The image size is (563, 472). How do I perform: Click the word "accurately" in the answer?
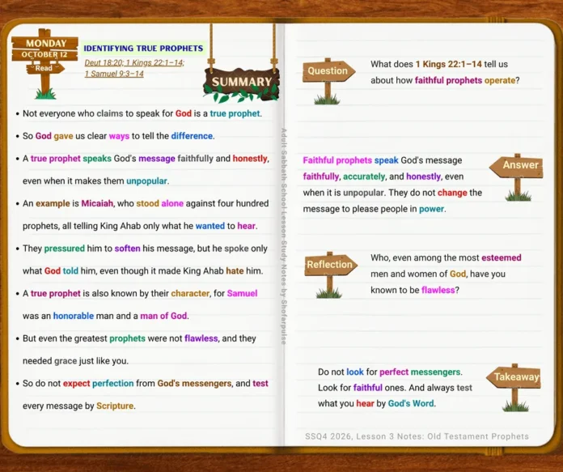pyautogui.click(x=364, y=176)
